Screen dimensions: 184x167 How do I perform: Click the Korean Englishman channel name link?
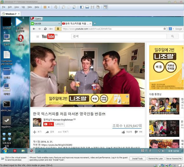[x=58, y=120]
